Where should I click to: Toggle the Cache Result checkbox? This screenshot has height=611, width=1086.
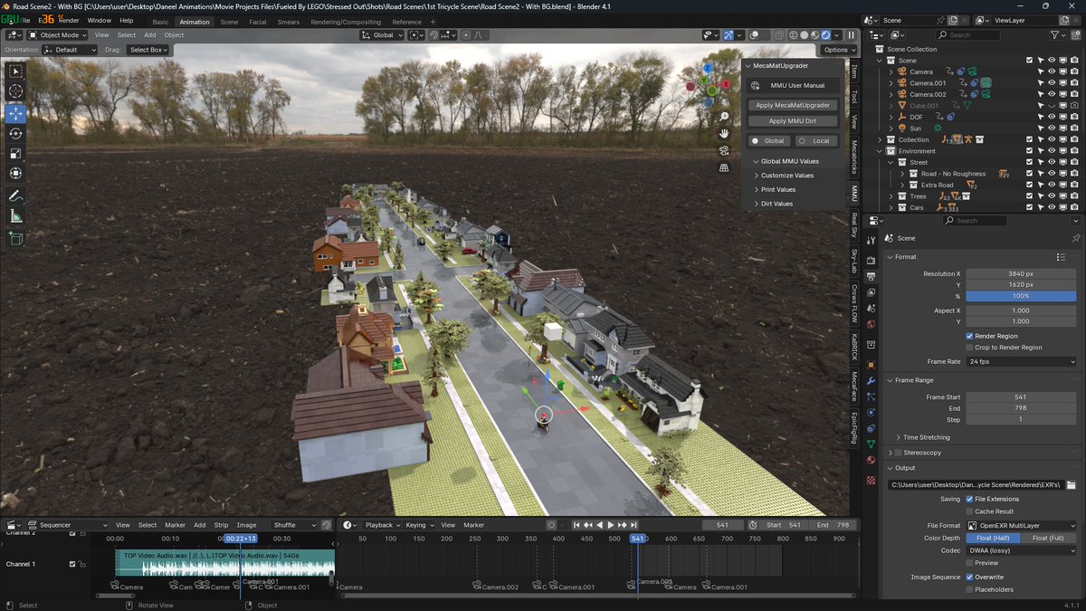(x=969, y=511)
